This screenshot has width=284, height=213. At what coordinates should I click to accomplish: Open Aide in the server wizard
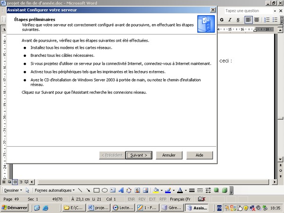[x=199, y=155]
